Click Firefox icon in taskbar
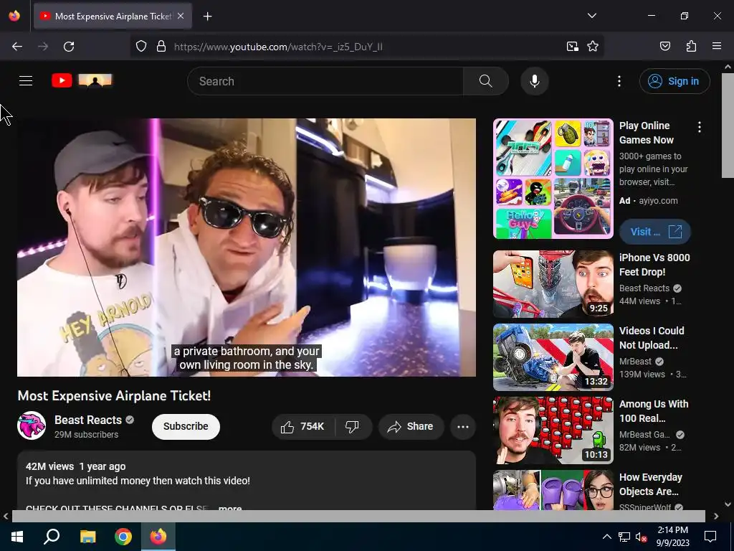This screenshot has height=551, width=734. 158,537
